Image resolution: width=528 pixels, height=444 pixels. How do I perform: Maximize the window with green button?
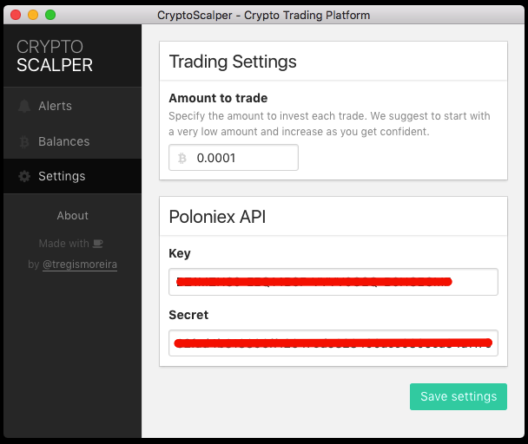click(50, 15)
